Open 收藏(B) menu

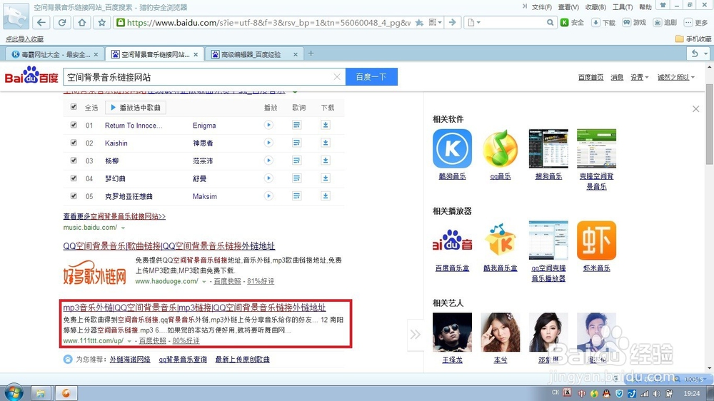[x=595, y=7]
